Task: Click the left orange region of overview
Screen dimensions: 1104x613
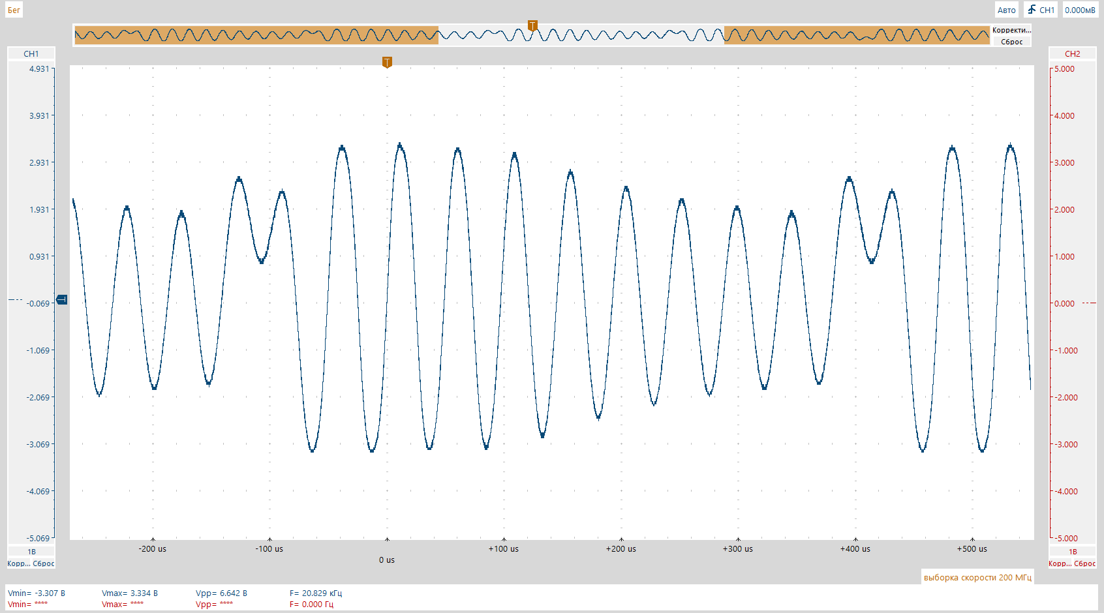Action: point(256,35)
